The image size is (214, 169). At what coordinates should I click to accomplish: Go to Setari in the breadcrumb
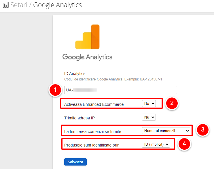pyautogui.click(x=19, y=5)
